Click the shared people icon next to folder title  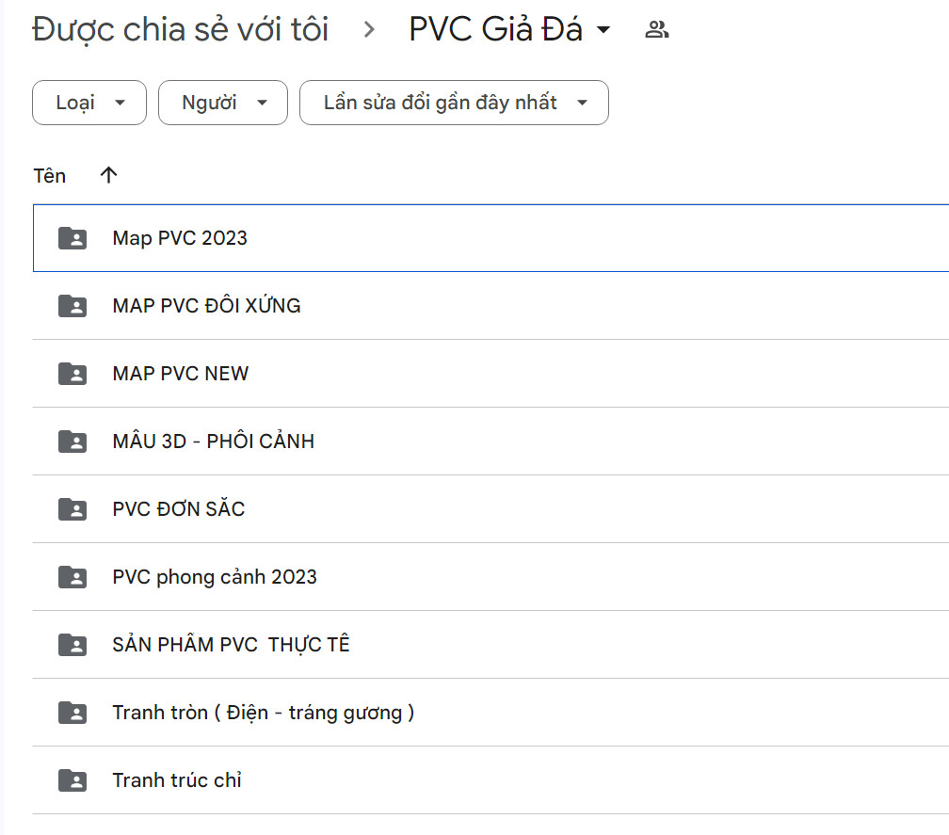pyautogui.click(x=656, y=30)
